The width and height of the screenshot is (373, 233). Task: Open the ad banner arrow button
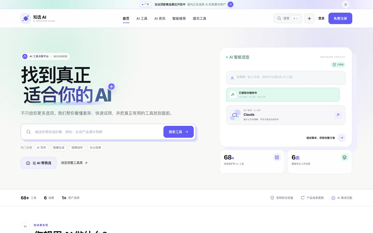click(231, 4)
